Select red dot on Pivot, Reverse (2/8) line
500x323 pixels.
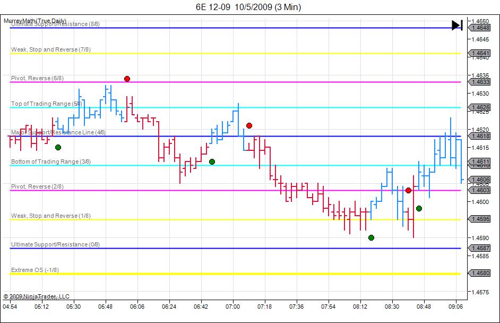[408, 191]
